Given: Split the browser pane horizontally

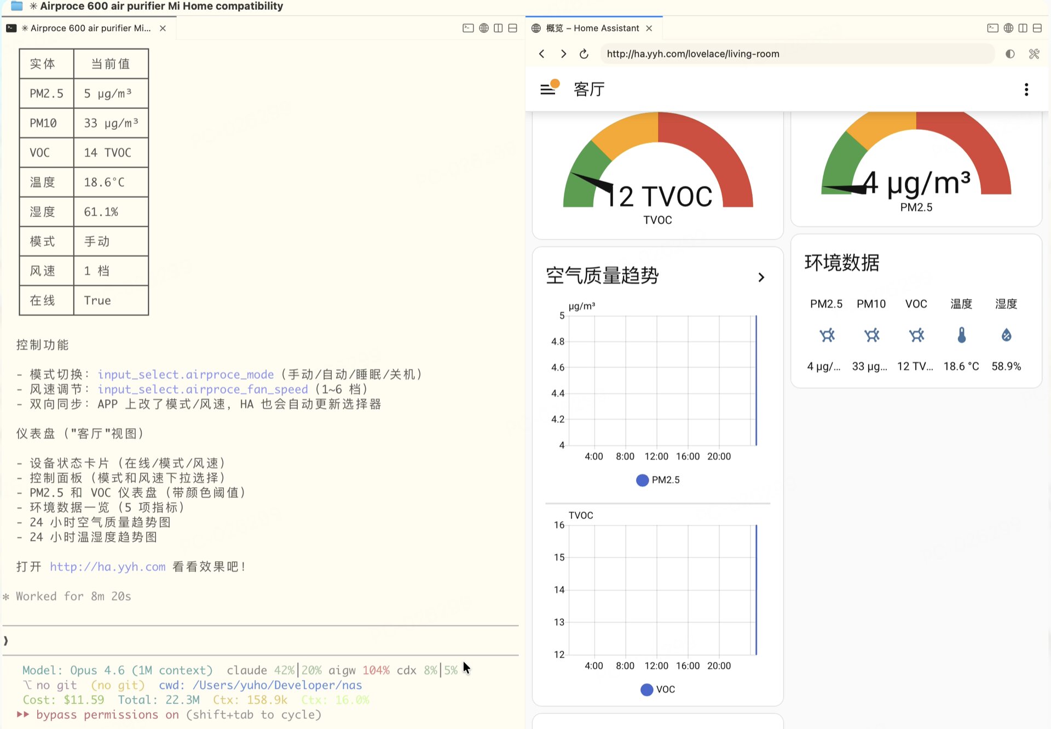Looking at the screenshot, I should 1037,28.
